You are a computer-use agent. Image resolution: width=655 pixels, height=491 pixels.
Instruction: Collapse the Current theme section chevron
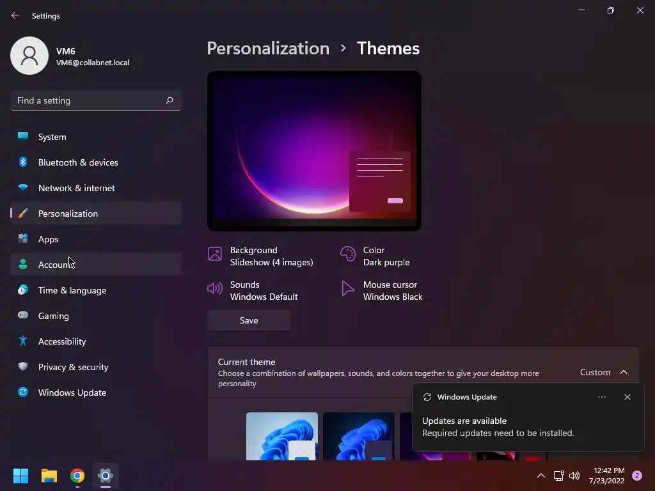623,372
